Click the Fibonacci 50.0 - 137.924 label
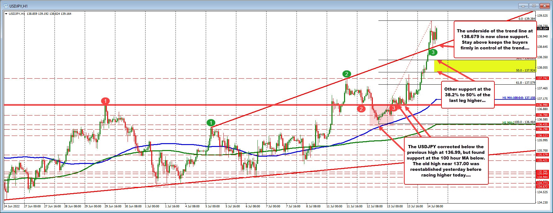 (x=526, y=70)
